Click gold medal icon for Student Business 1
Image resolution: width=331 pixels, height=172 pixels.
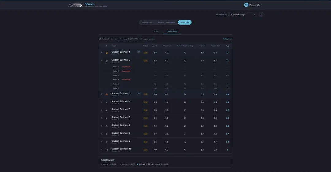click(x=107, y=53)
